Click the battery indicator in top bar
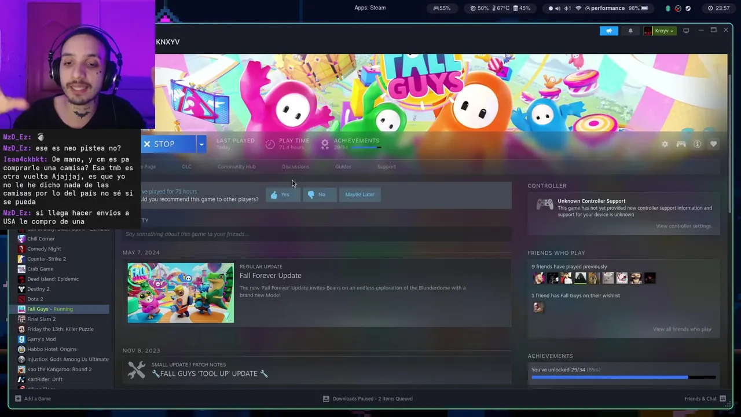Screen dimensions: 741x417 click(x=639, y=8)
